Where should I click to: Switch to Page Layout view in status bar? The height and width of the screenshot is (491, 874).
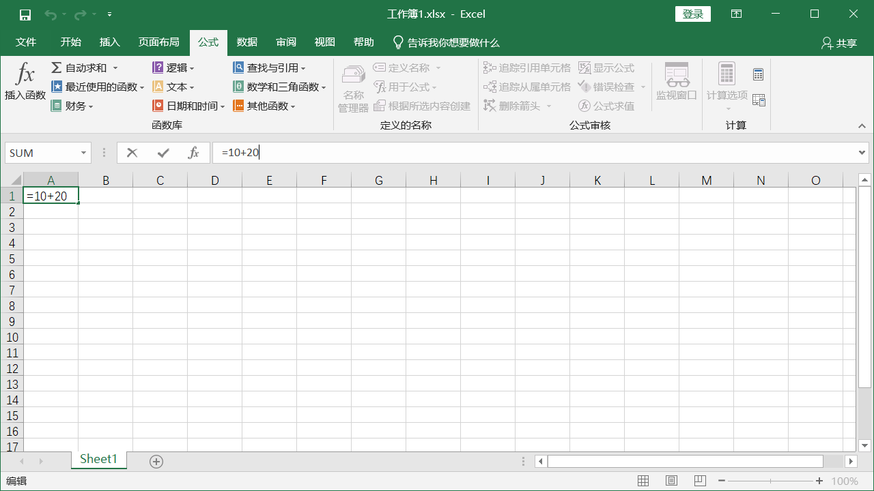tap(671, 481)
